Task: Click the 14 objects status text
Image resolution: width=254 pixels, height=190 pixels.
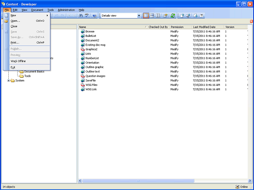Action: click(9, 187)
